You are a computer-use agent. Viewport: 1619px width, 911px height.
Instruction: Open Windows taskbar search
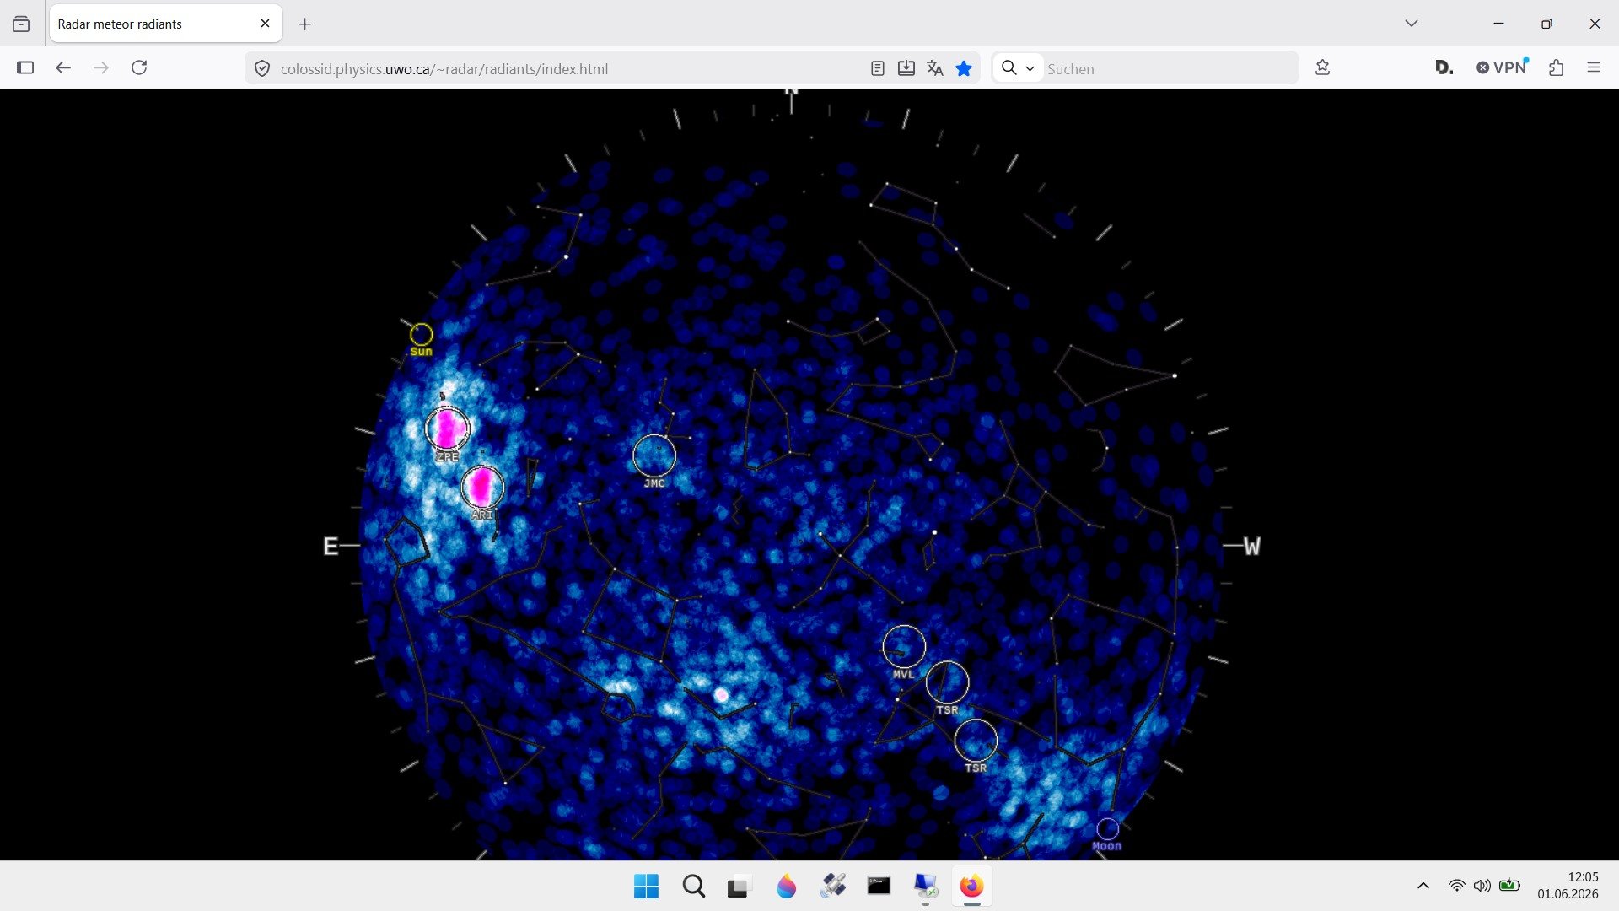tap(693, 887)
